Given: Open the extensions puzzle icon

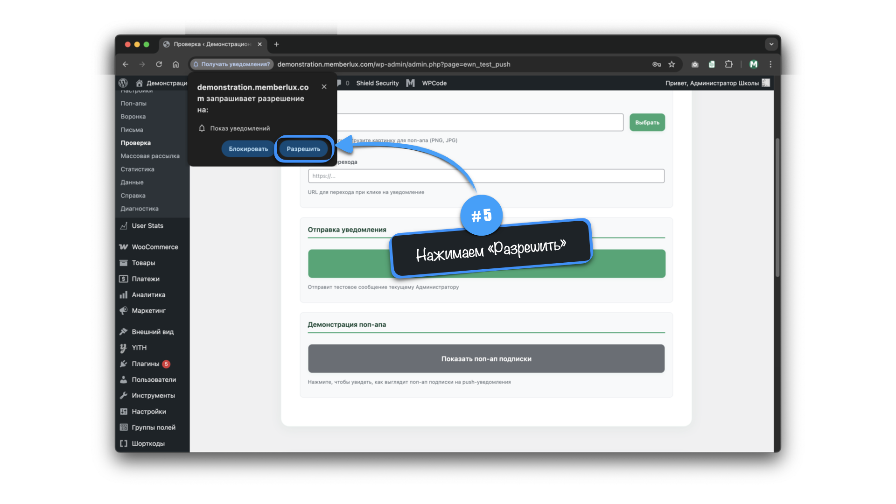Looking at the screenshot, I should point(728,64).
